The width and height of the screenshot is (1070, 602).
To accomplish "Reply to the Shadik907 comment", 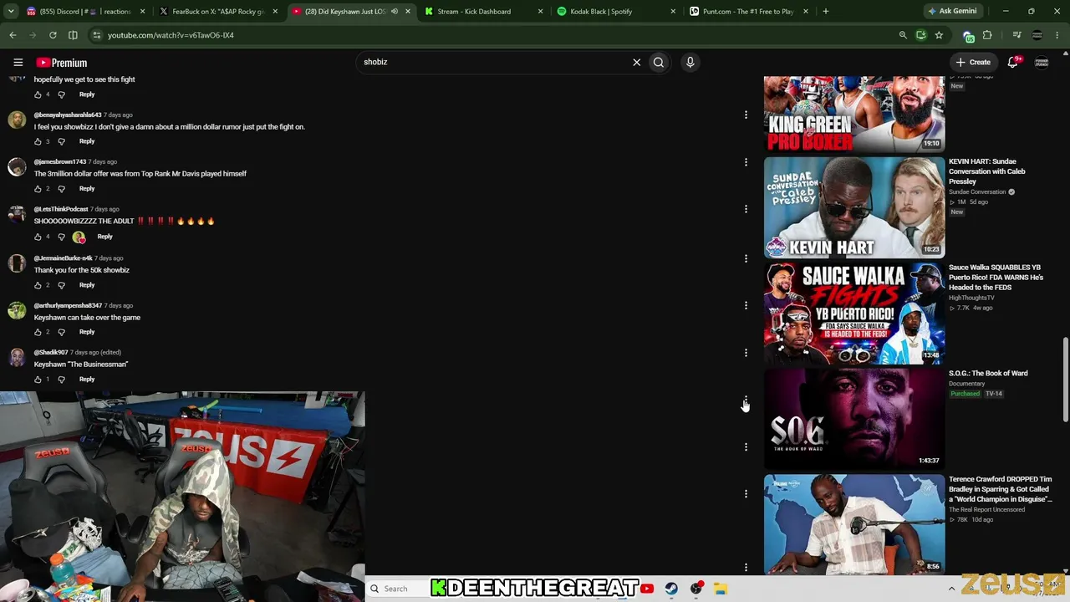I will point(87,380).
